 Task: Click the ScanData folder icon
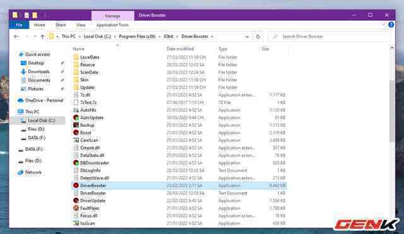76,72
